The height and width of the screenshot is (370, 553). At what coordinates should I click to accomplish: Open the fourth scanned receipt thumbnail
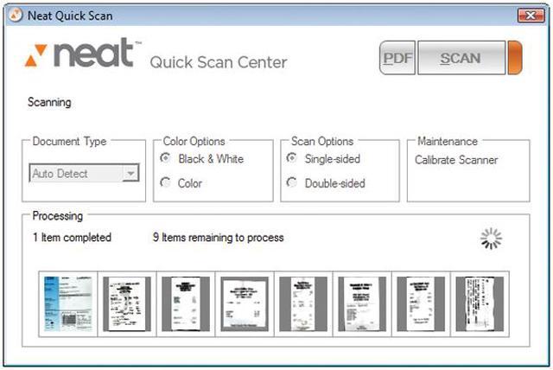245,304
